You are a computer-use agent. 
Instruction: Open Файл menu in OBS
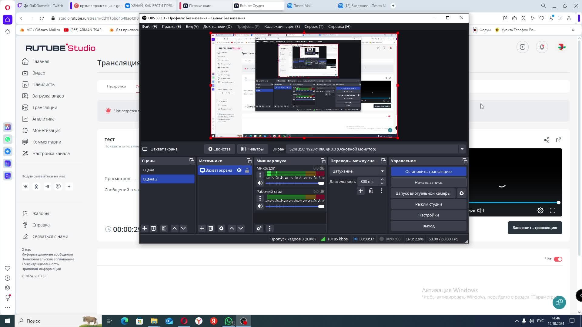click(x=149, y=26)
